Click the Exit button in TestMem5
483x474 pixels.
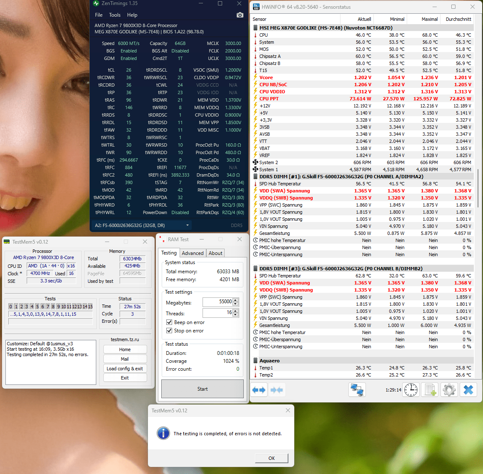pyautogui.click(x=125, y=378)
